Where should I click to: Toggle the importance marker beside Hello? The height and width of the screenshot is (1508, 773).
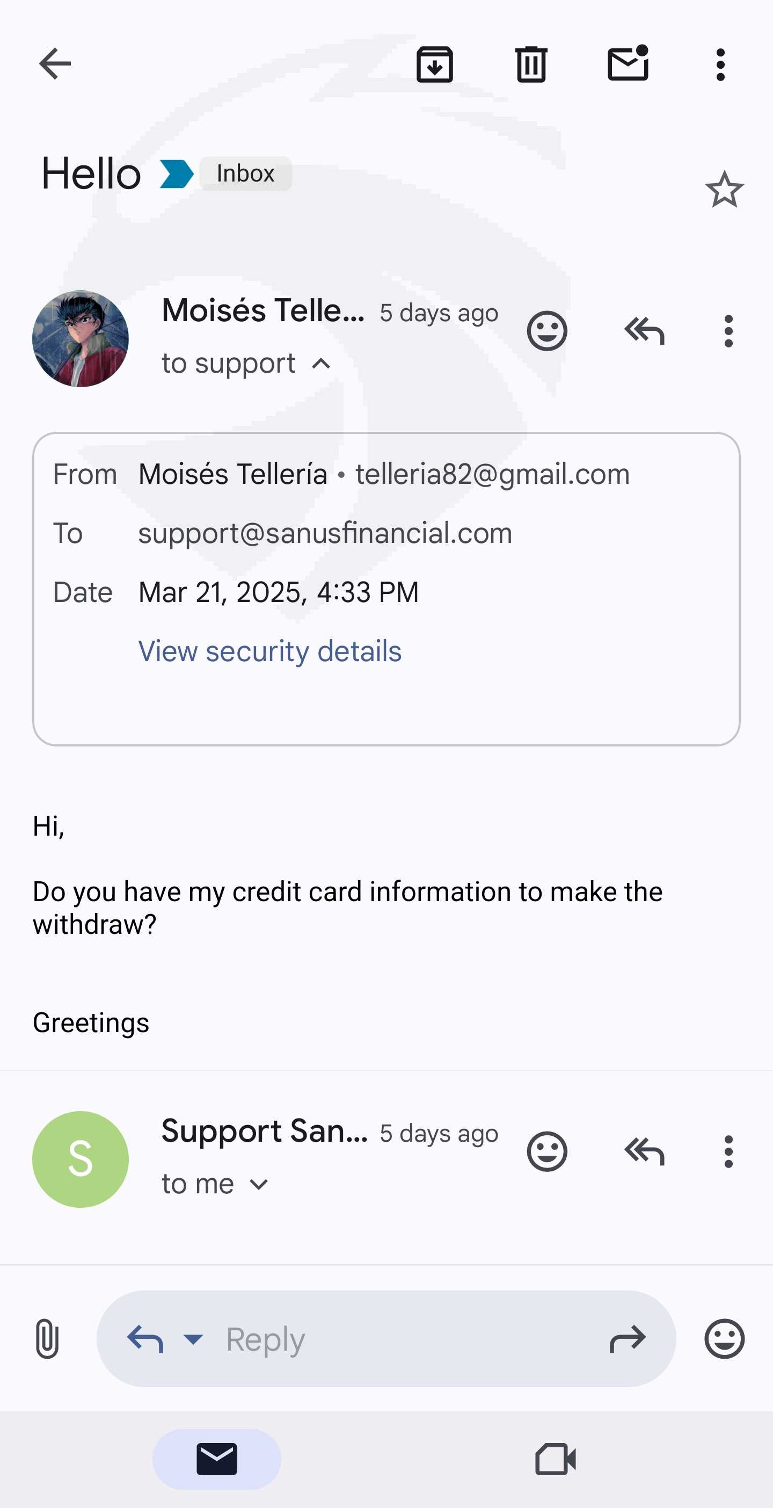(x=176, y=174)
